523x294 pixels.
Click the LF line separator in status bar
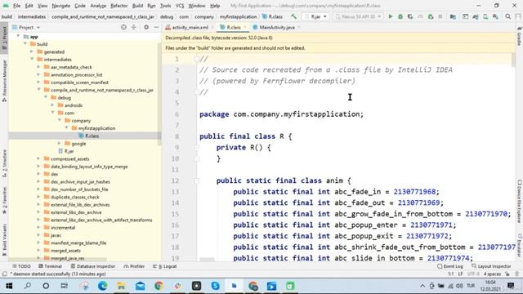coord(460,274)
